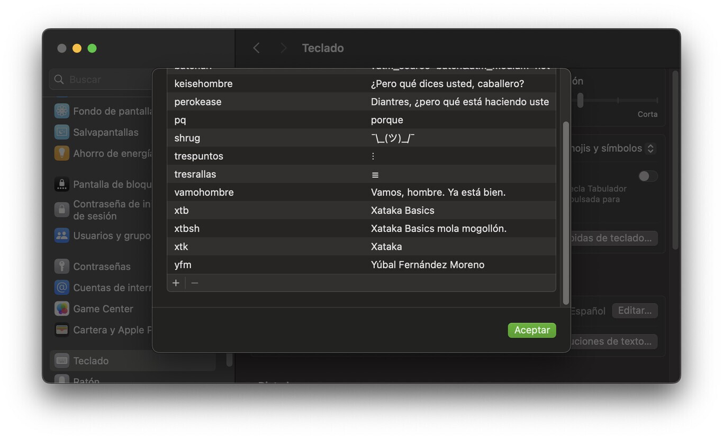Close the settings window with red button
The height and width of the screenshot is (439, 723).
pos(62,48)
